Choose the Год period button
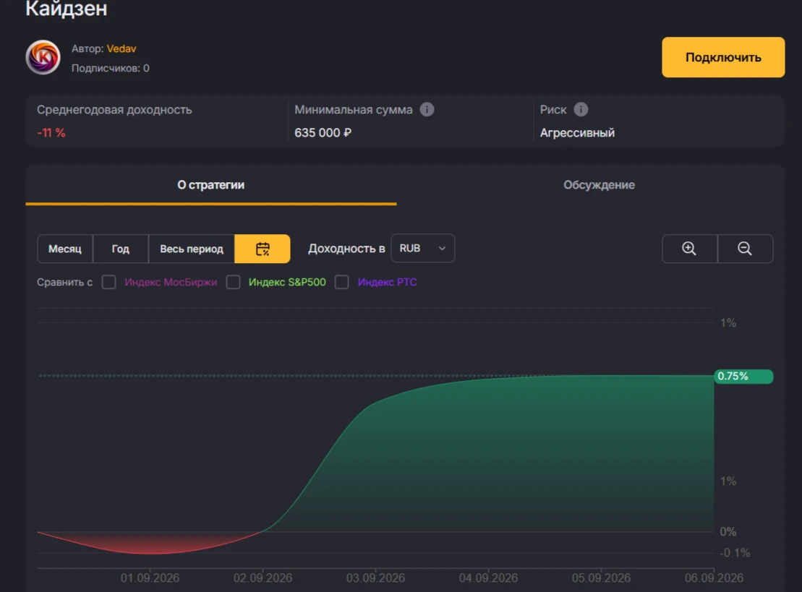This screenshot has width=802, height=592. click(x=121, y=249)
